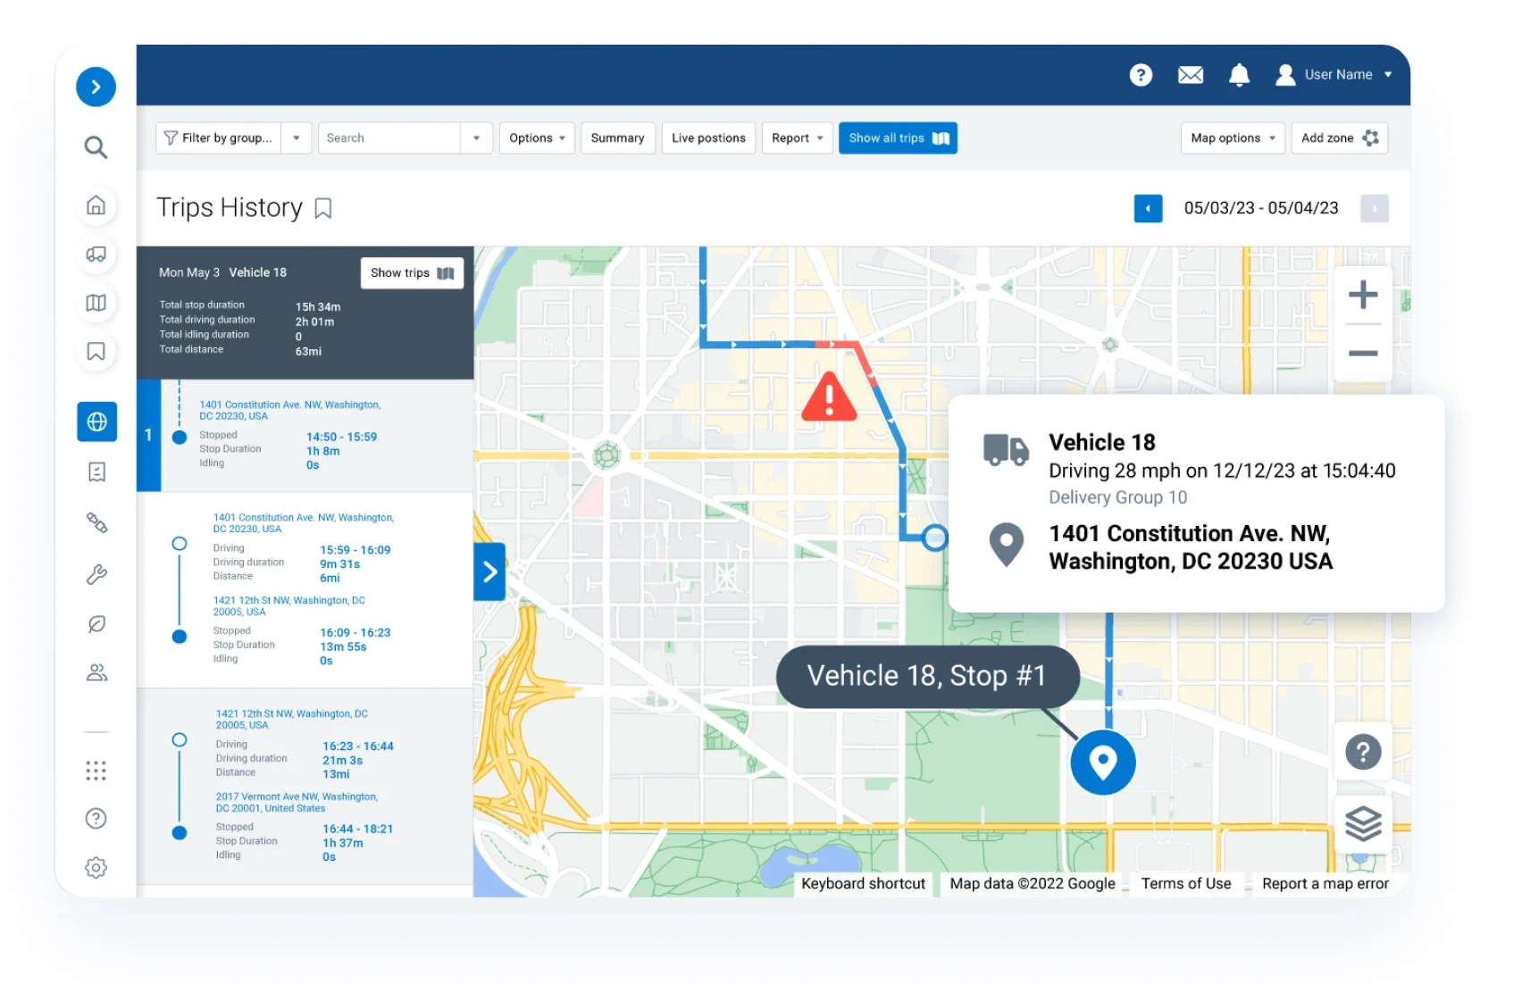Image resolution: width=1522 pixels, height=984 pixels.
Task: Open the User Name account menu
Action: [x=1335, y=75]
